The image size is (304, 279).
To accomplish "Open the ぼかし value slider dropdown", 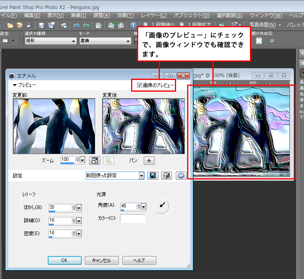I will (79, 208).
